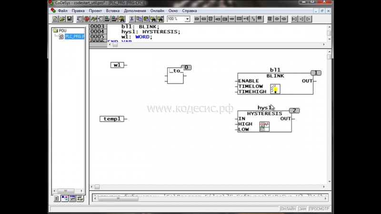The width and height of the screenshot is (381, 214).
Task: Click the Paste icon in the toolbar
Action: [x=145, y=19]
